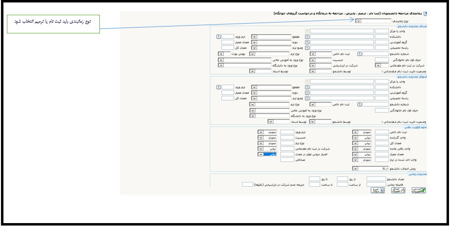Viewport: 450px width, 228px height.
Task: Click help icon beside ترم ورود in start range
Action: tap(218, 37)
